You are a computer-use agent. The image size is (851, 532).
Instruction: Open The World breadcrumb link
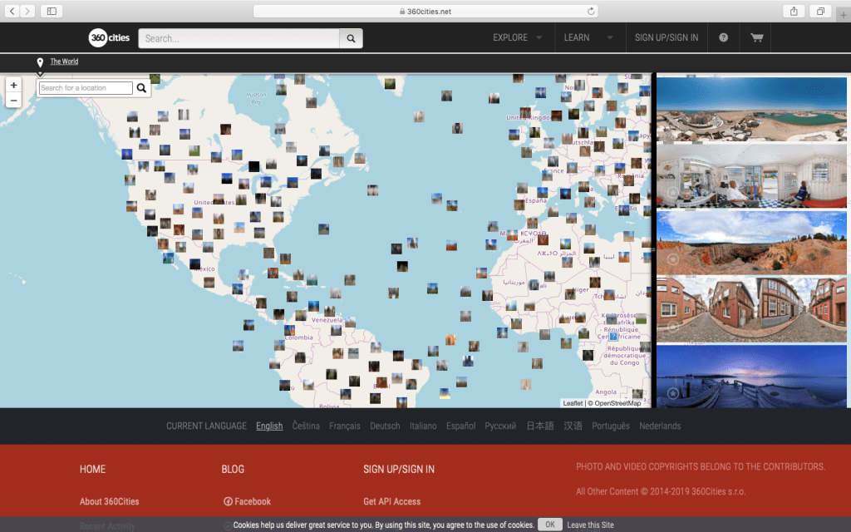[64, 62]
